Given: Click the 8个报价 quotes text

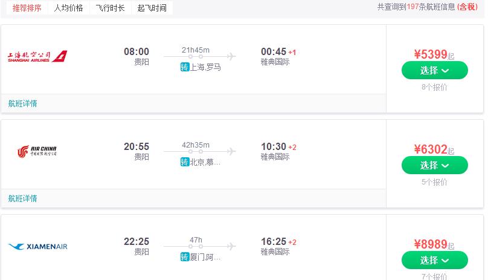Looking at the screenshot, I should pyautogui.click(x=434, y=87).
